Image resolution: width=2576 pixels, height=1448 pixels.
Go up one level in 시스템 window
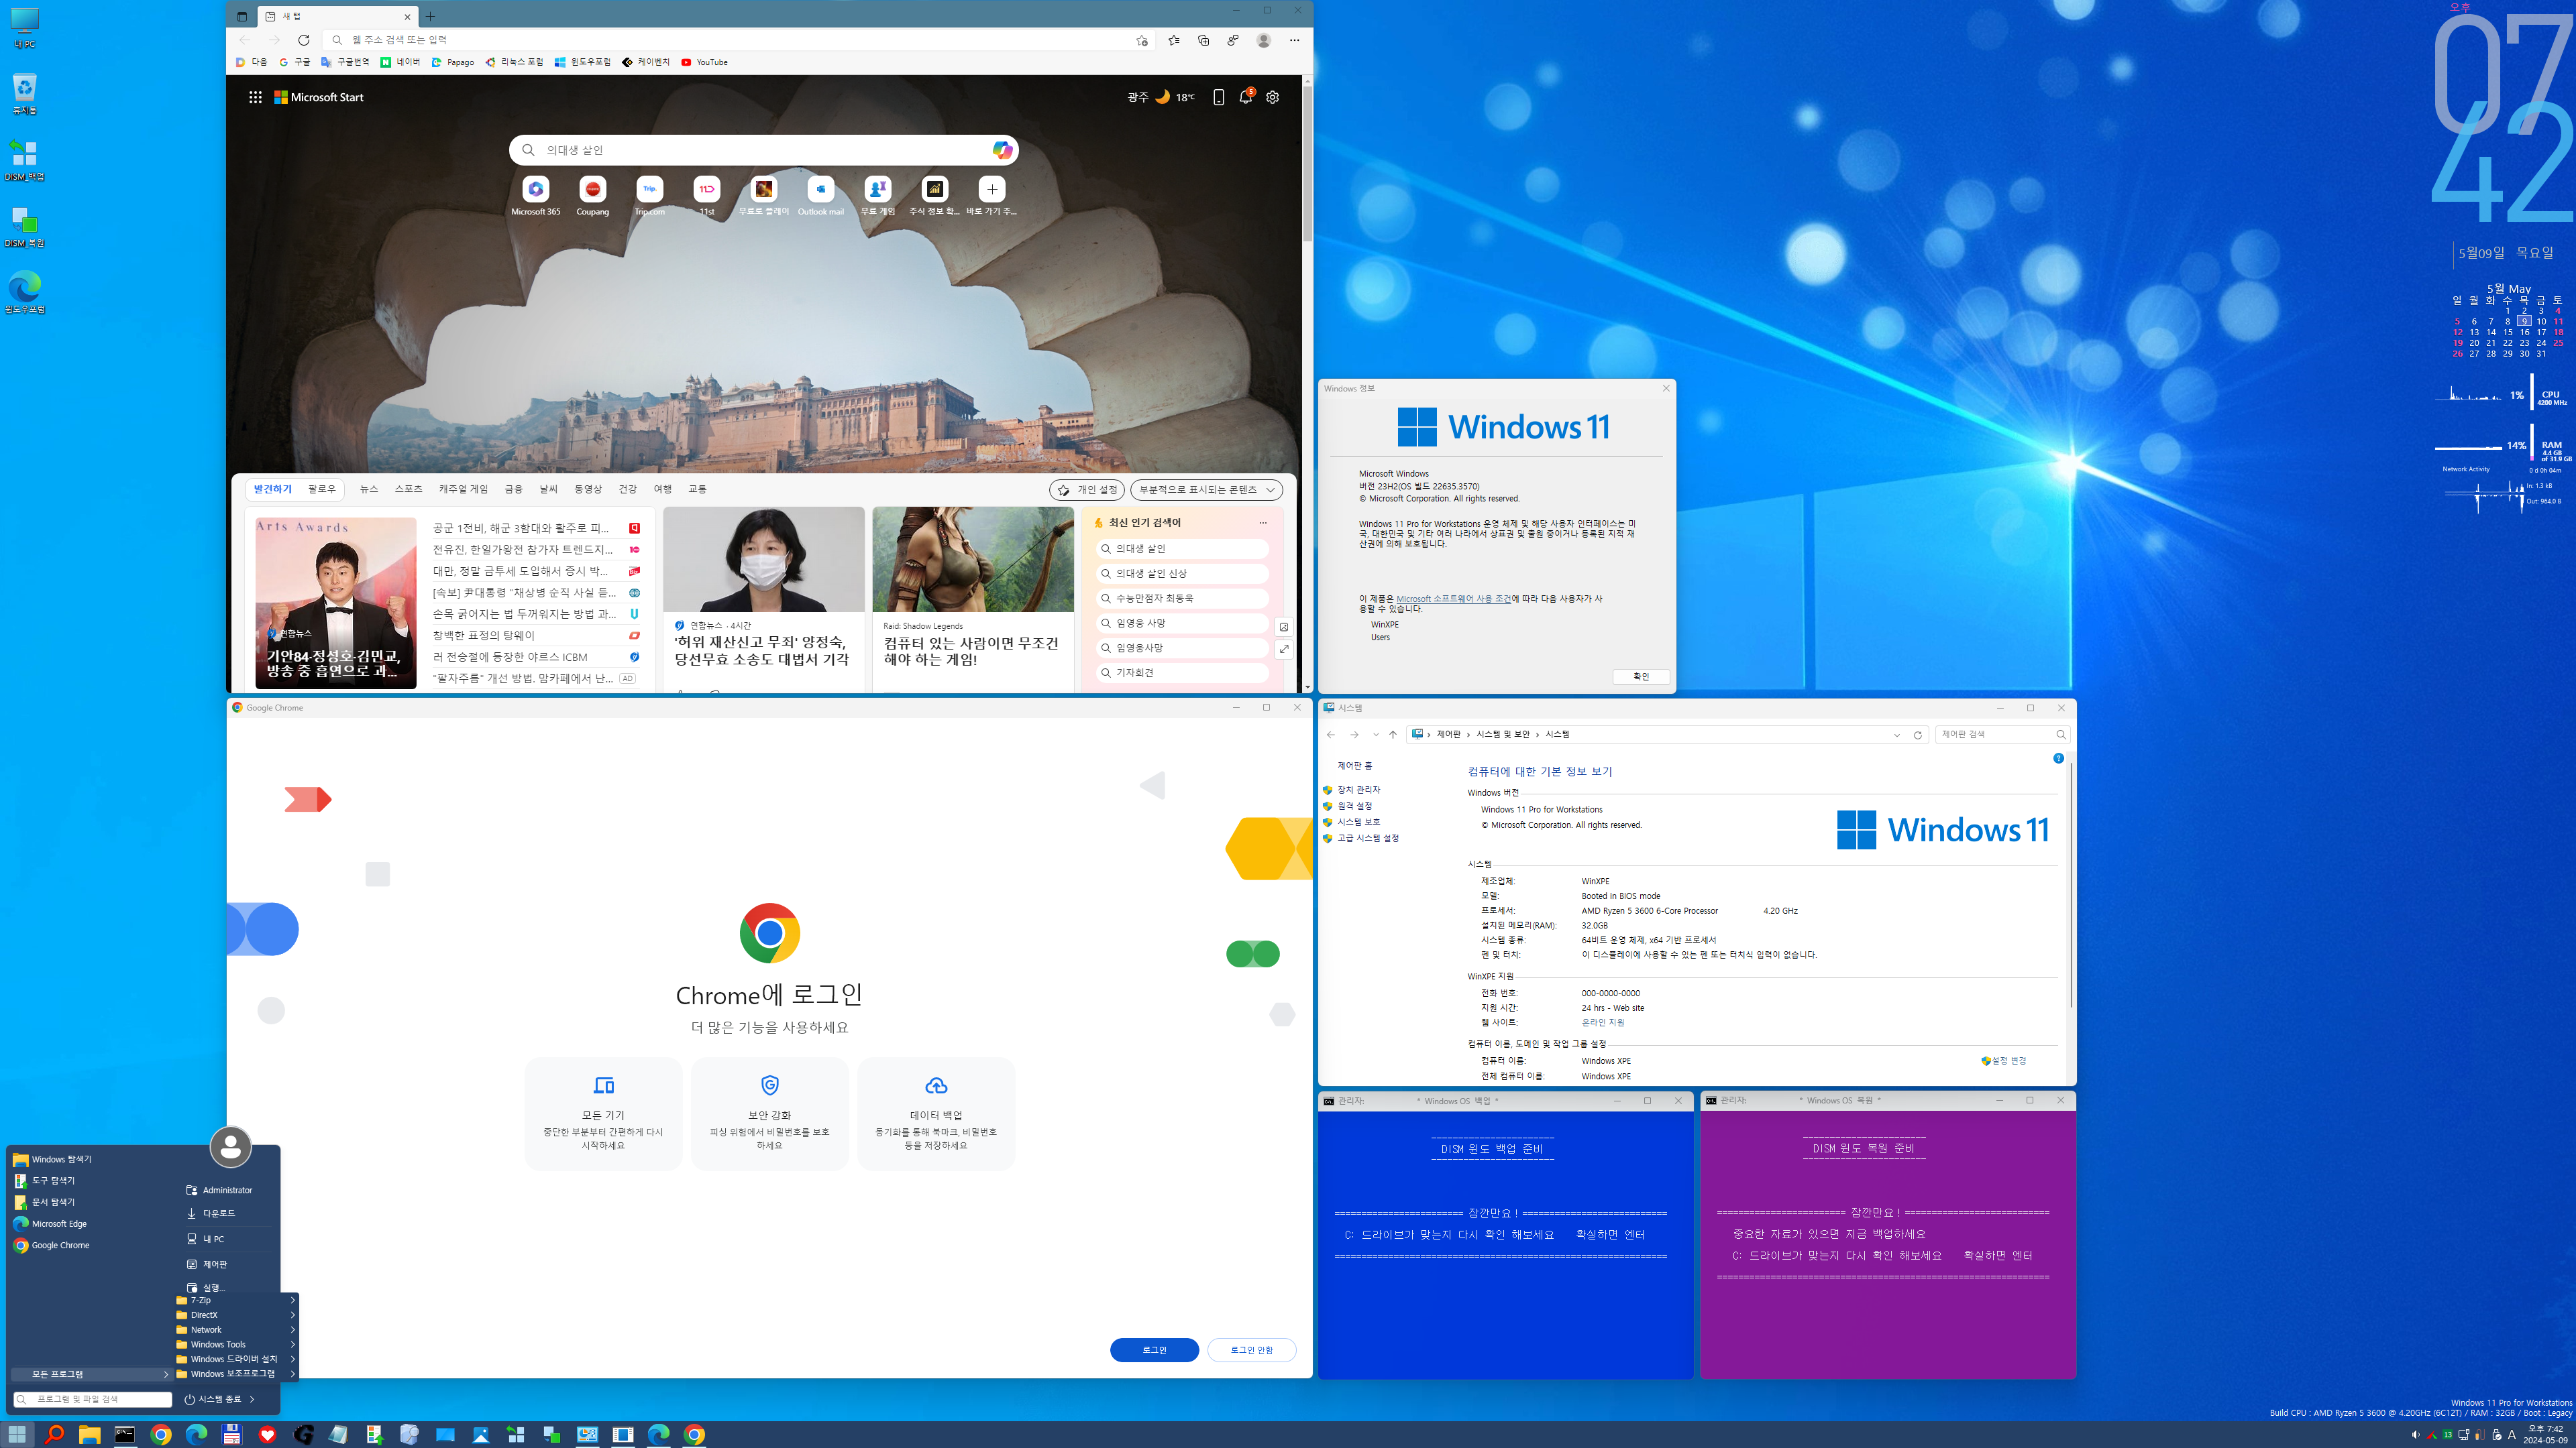tap(1392, 735)
